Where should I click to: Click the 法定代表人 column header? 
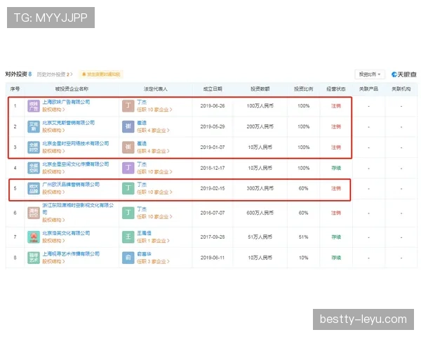(156, 89)
